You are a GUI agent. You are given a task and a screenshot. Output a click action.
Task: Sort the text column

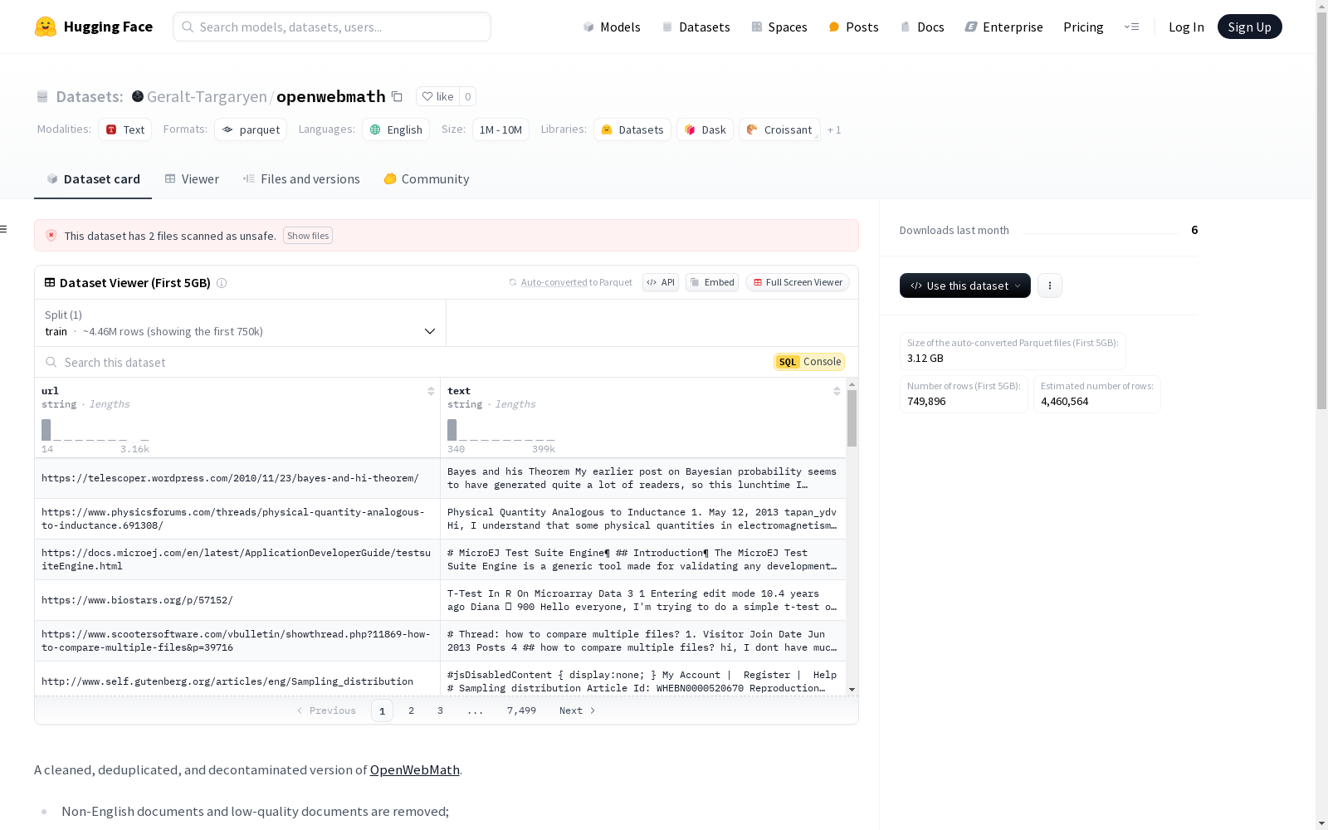837,391
